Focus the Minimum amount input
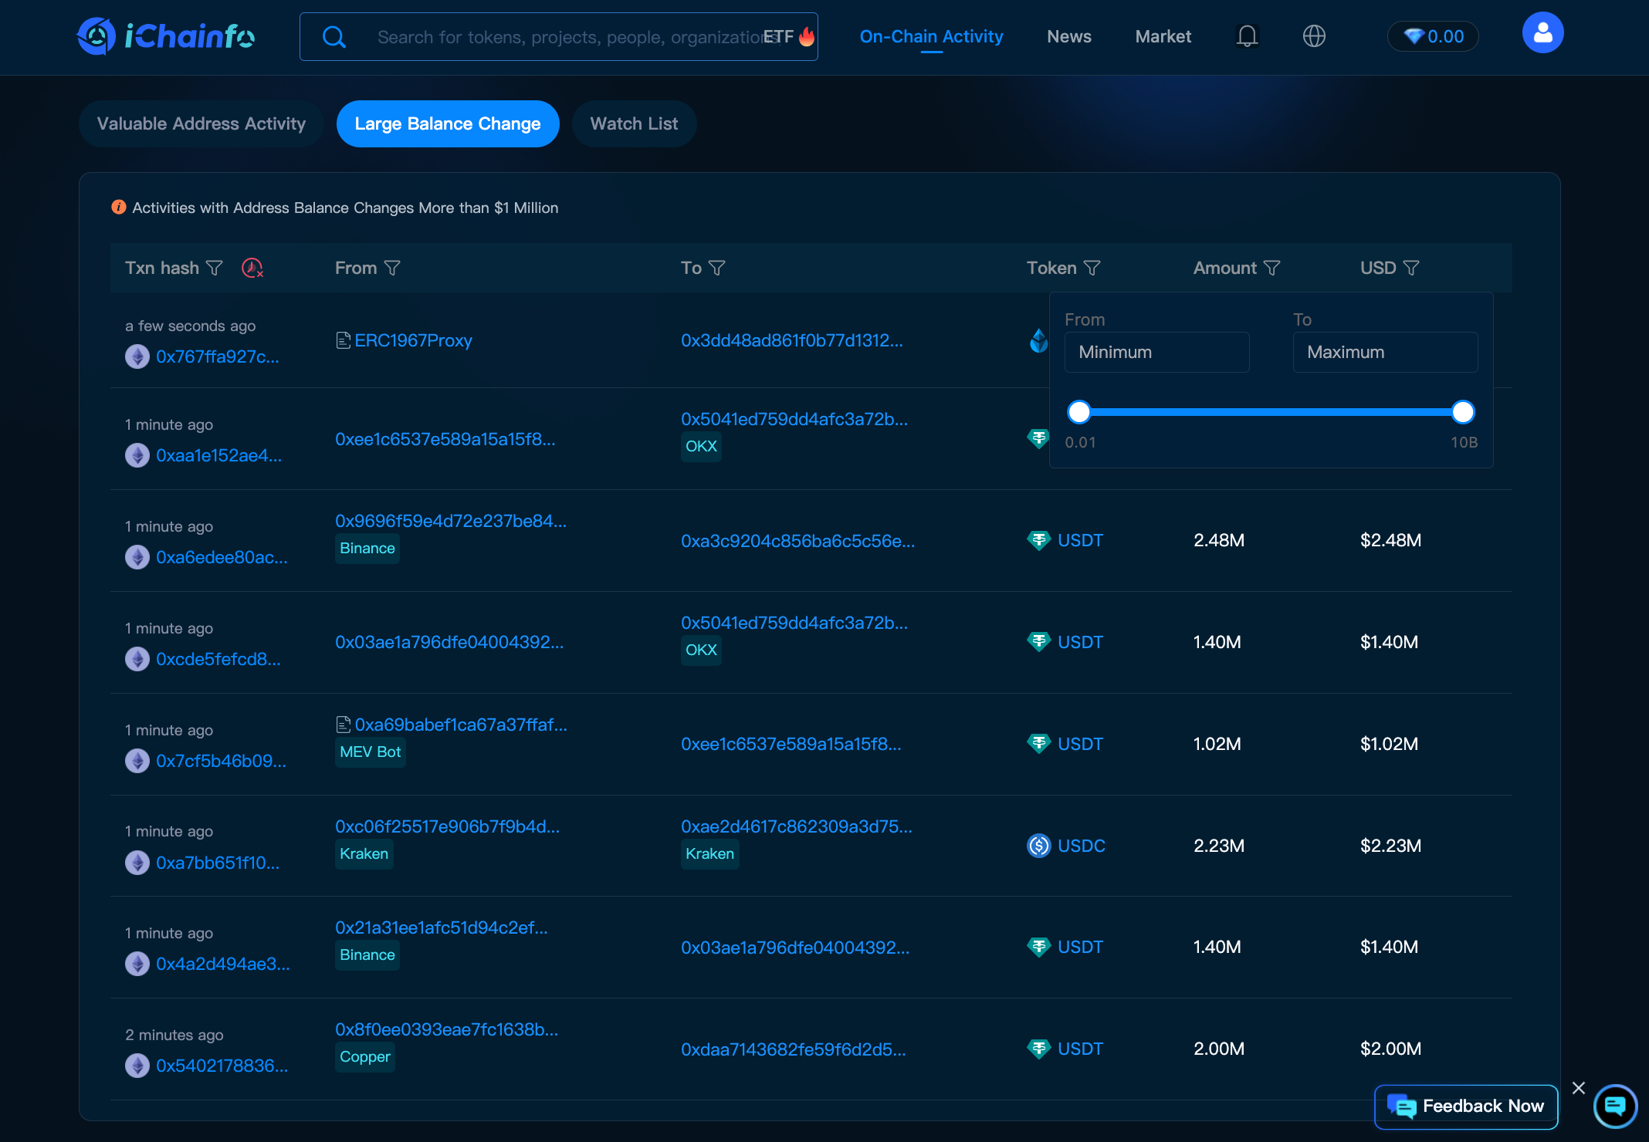This screenshot has width=1649, height=1142. [x=1157, y=352]
